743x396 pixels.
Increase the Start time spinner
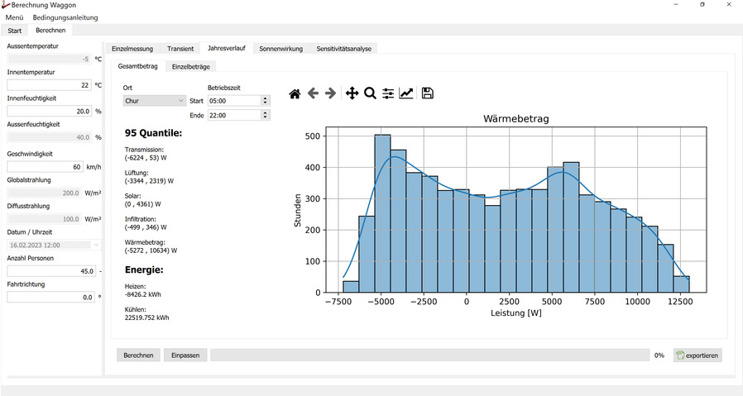[265, 98]
